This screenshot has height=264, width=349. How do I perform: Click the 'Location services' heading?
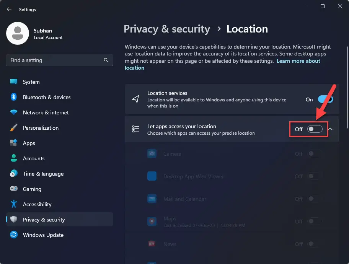point(167,93)
